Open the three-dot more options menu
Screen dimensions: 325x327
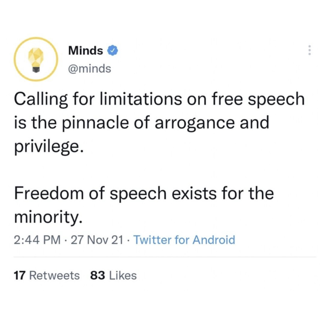pos(309,50)
